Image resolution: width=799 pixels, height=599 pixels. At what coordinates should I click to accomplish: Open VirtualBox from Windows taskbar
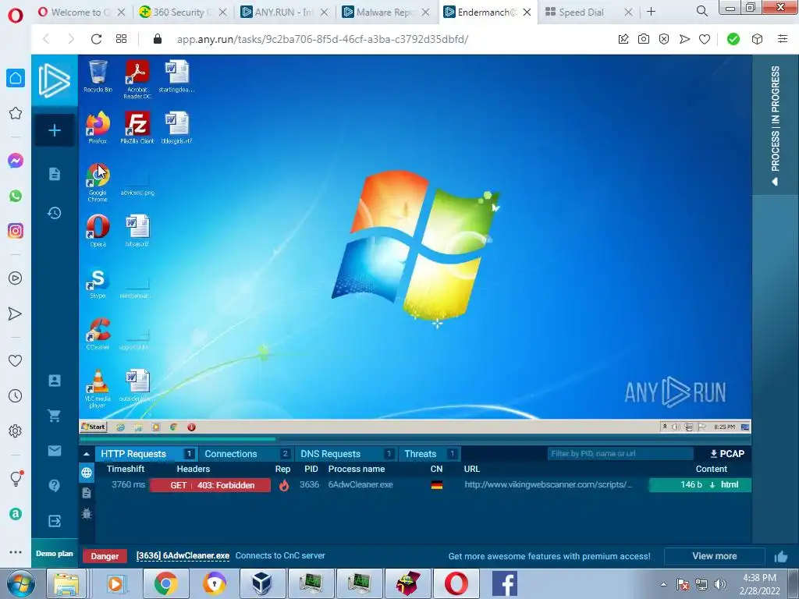(x=261, y=583)
